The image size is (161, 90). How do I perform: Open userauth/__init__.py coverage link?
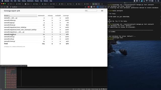[11, 18]
